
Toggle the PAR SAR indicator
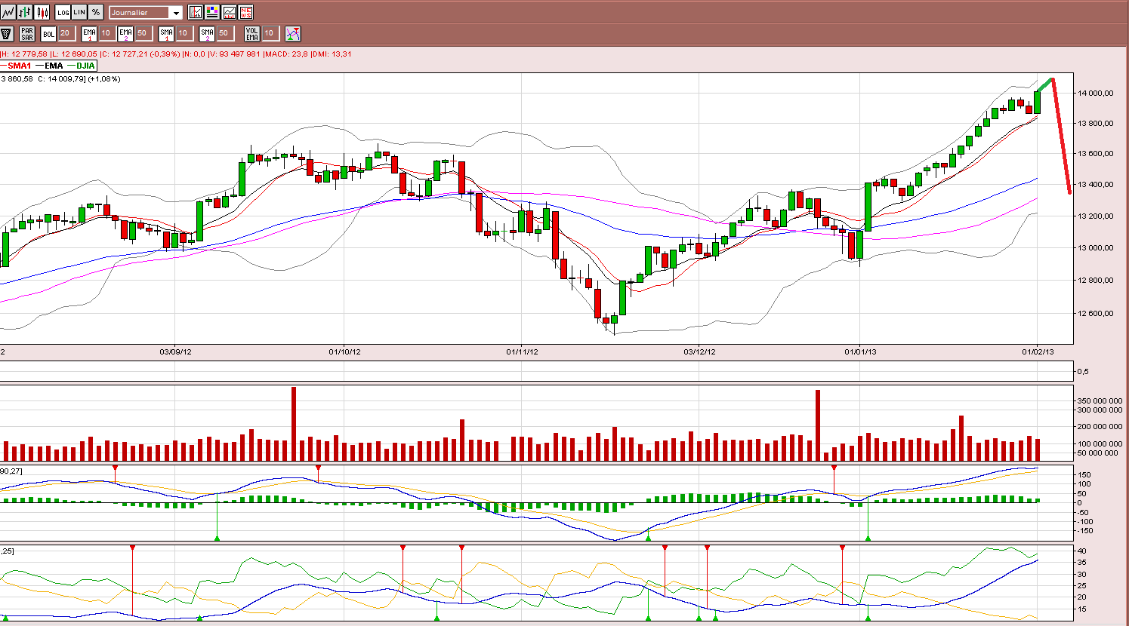click(27, 33)
